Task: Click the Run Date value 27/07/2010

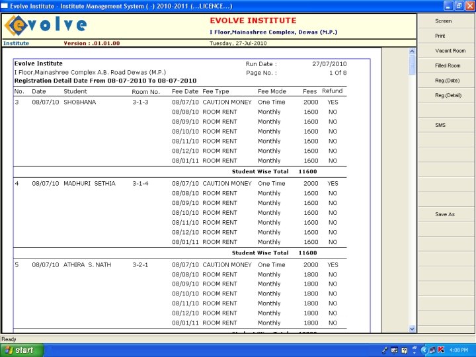Action: [x=329, y=64]
